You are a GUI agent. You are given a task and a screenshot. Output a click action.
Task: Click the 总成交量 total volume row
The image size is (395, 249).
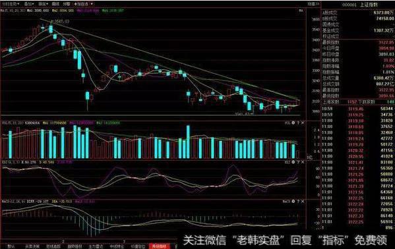(358, 78)
